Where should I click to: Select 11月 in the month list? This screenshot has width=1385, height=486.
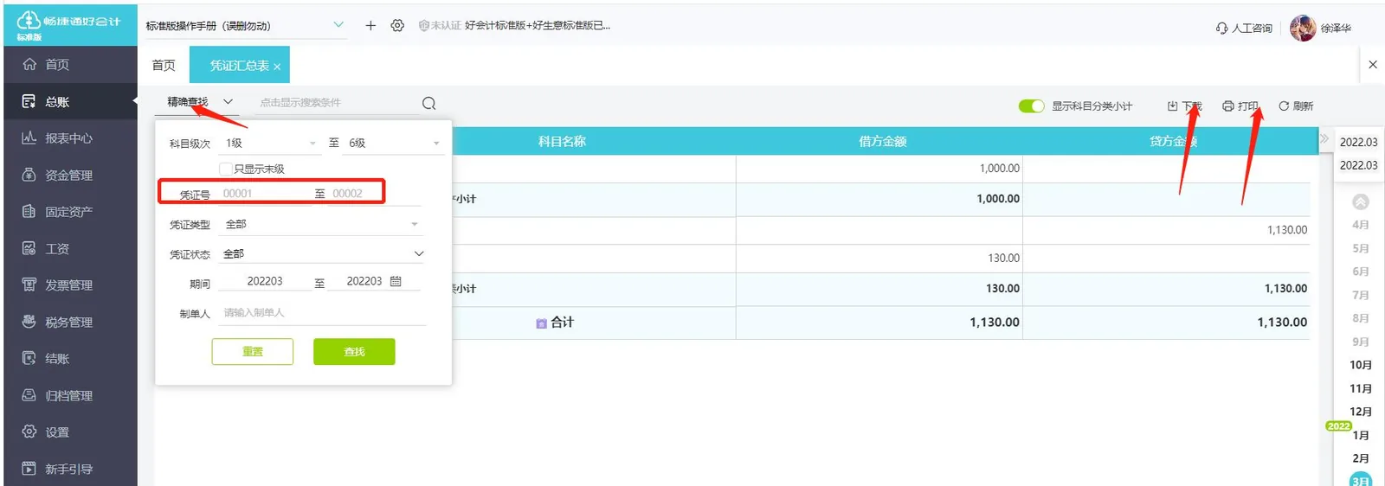(1361, 388)
